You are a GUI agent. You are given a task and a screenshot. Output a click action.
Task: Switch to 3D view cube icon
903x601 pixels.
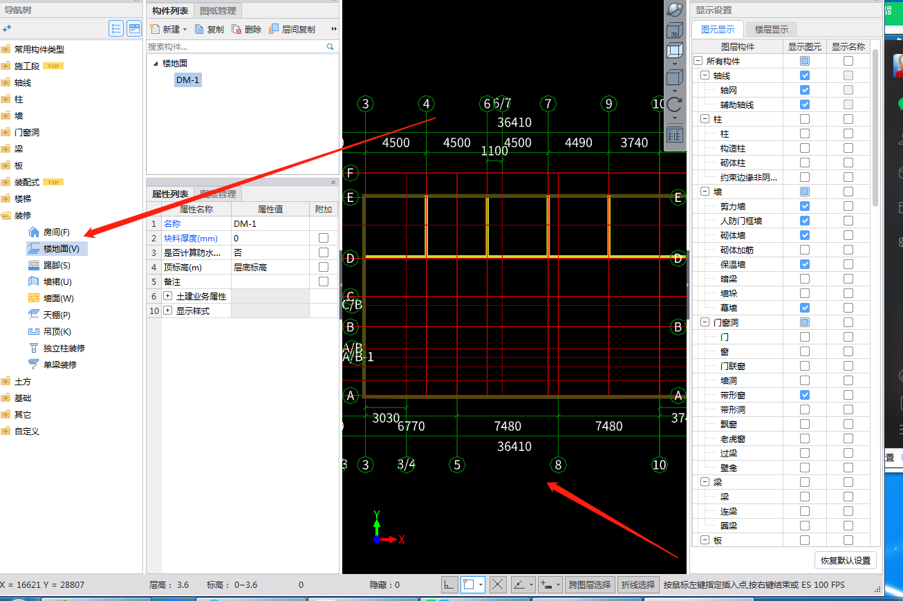674,30
